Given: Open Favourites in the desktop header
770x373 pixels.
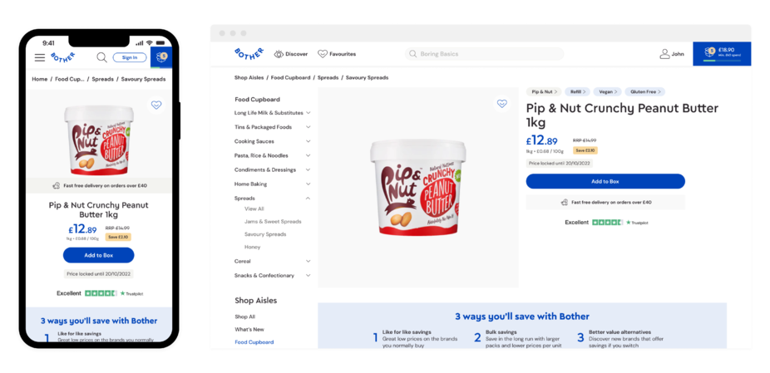Looking at the screenshot, I should [x=337, y=54].
